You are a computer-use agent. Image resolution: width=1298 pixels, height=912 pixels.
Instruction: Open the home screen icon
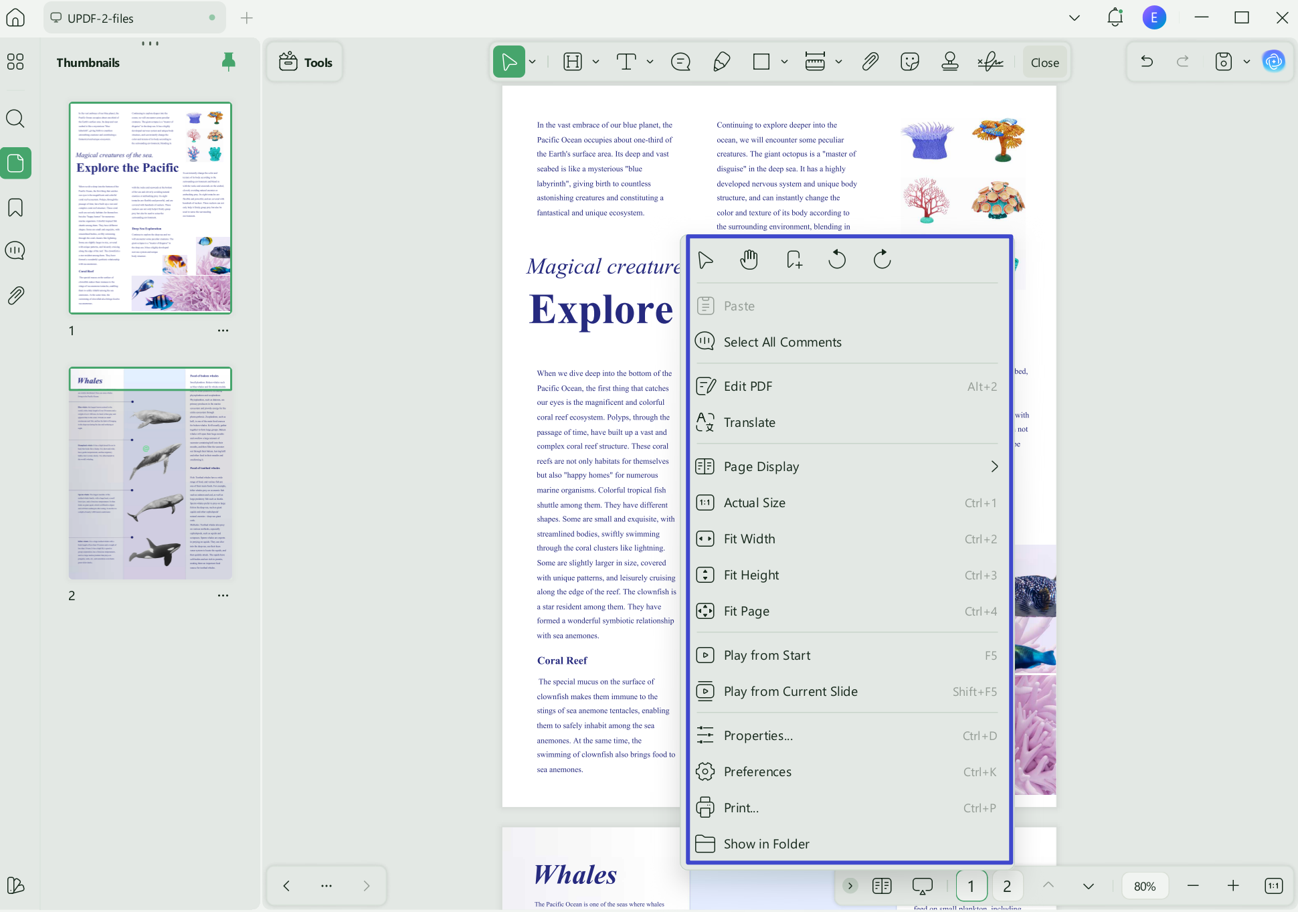[x=15, y=18]
